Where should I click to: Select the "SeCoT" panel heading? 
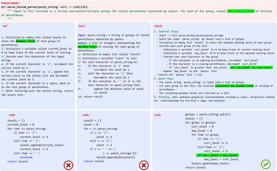[x=158, y=26]
